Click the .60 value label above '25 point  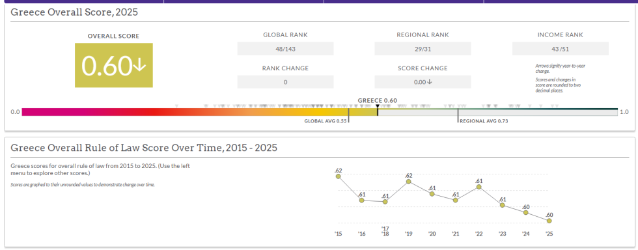point(549,215)
